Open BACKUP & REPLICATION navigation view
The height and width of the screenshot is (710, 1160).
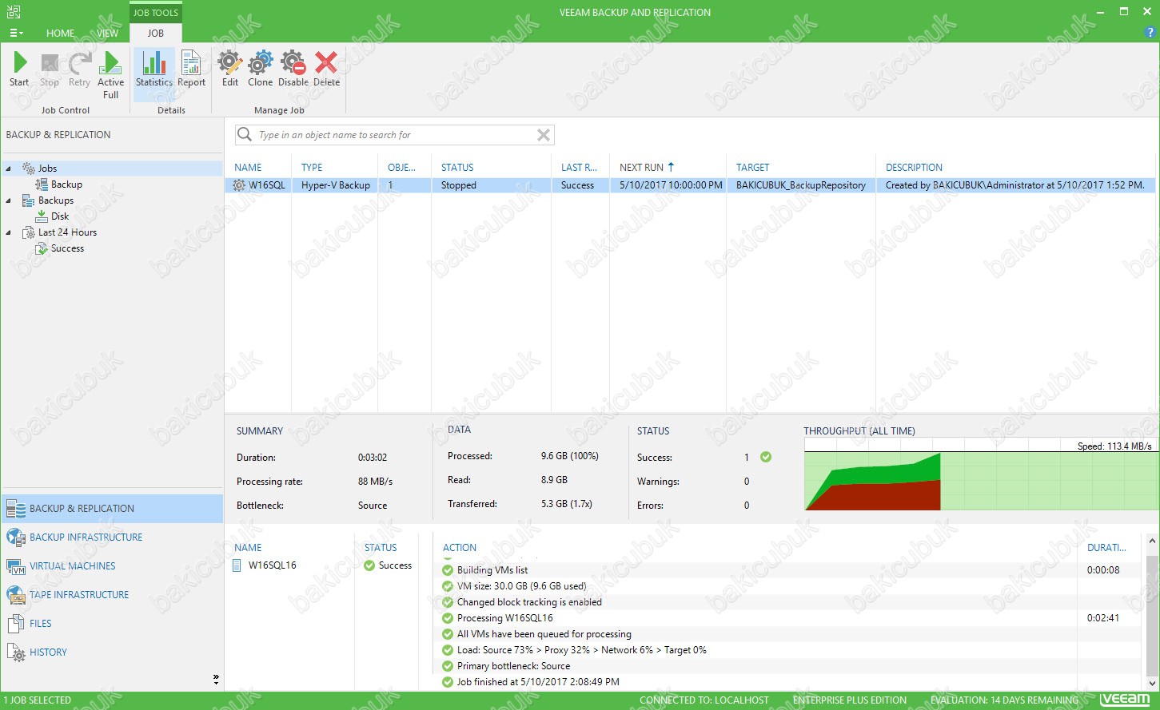click(x=112, y=509)
